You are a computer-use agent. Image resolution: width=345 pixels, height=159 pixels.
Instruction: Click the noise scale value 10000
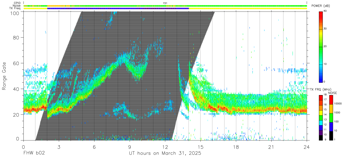point(338,103)
